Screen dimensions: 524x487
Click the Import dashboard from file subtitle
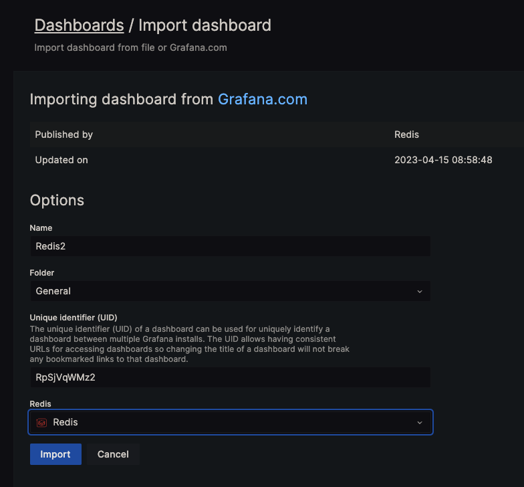coord(131,47)
